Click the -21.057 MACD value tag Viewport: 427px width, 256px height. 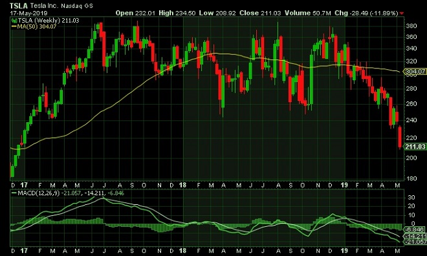tap(415, 242)
